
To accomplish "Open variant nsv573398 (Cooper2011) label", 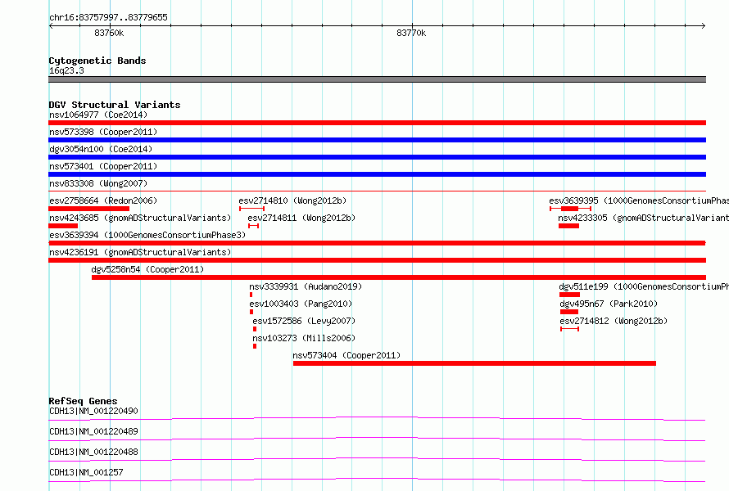I will [103, 132].
